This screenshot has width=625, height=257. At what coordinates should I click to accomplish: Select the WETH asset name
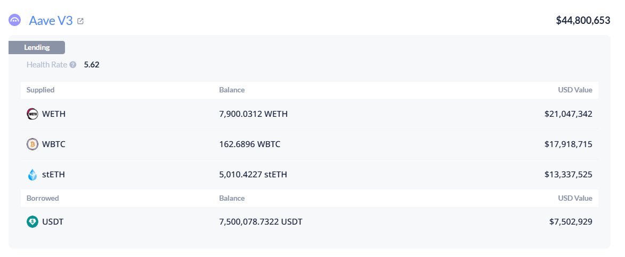point(54,114)
